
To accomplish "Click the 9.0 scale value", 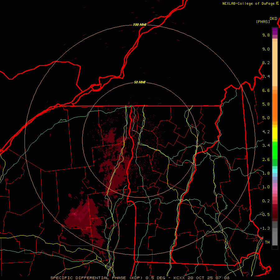I will 266,49.
